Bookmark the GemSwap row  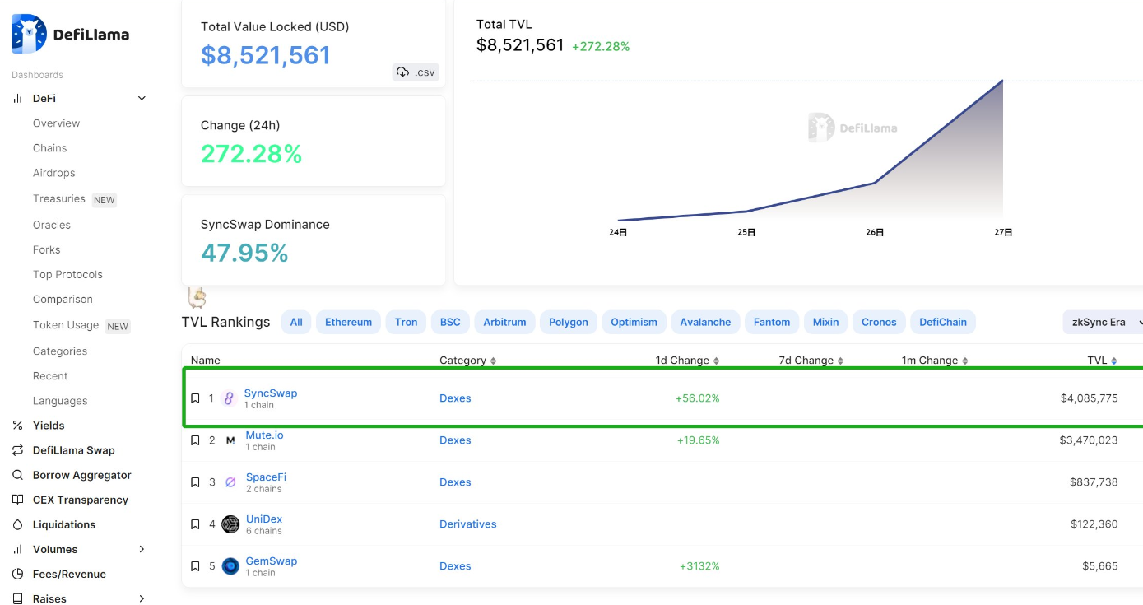pyautogui.click(x=195, y=566)
